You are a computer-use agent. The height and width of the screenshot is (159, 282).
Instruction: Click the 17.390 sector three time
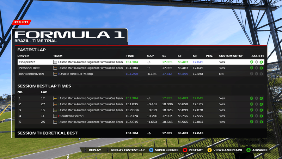click(198, 74)
